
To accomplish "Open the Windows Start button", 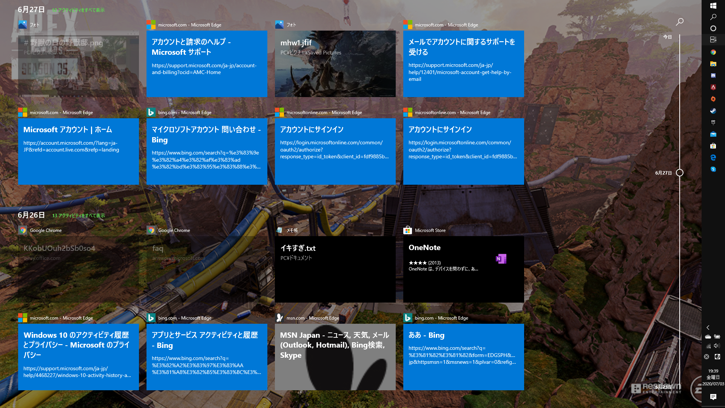I will 713,6.
